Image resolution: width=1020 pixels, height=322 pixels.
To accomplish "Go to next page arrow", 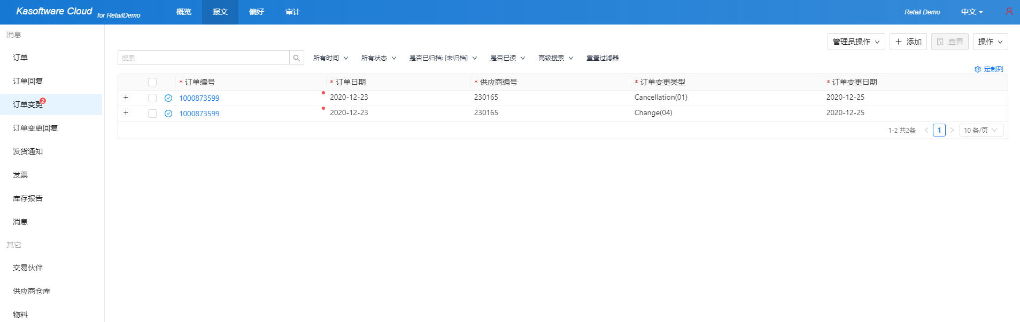I will point(952,130).
